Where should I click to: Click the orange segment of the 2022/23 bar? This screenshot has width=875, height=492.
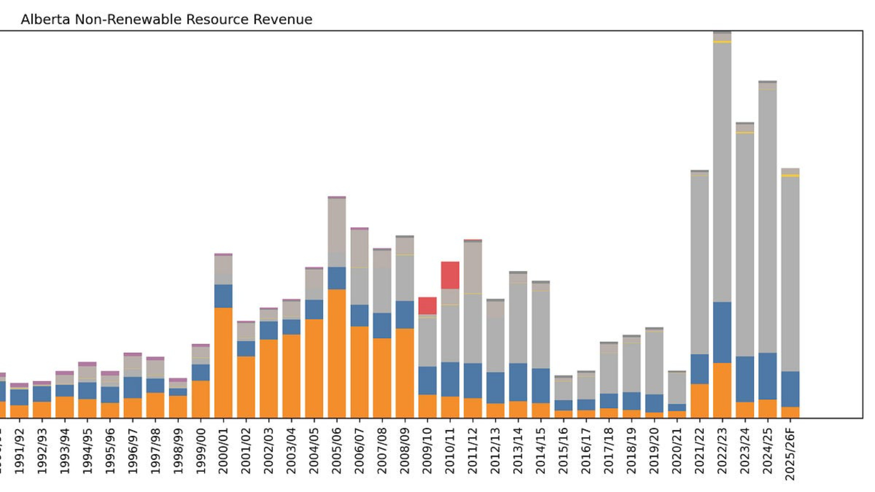[722, 390]
